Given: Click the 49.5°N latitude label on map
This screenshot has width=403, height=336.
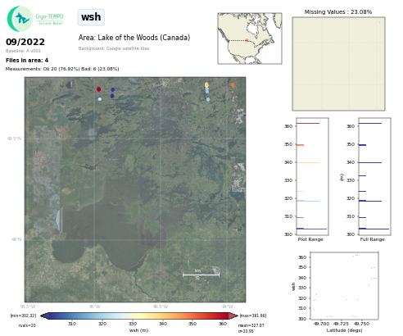Looking at the screenshot, I should 14,138.
